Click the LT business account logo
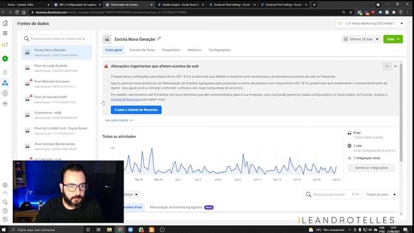The width and height of the screenshot is (414, 233). tap(5, 45)
